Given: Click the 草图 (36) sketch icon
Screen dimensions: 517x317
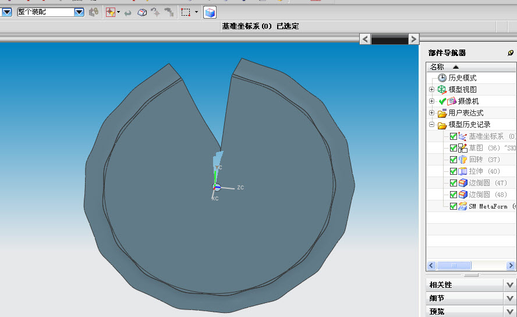Looking at the screenshot, I should [463, 148].
